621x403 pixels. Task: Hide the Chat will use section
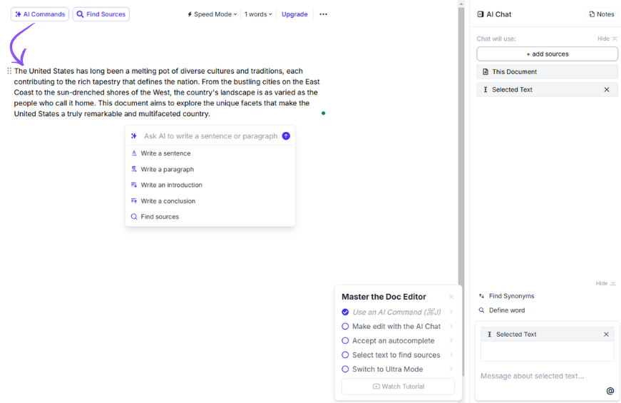(x=607, y=39)
